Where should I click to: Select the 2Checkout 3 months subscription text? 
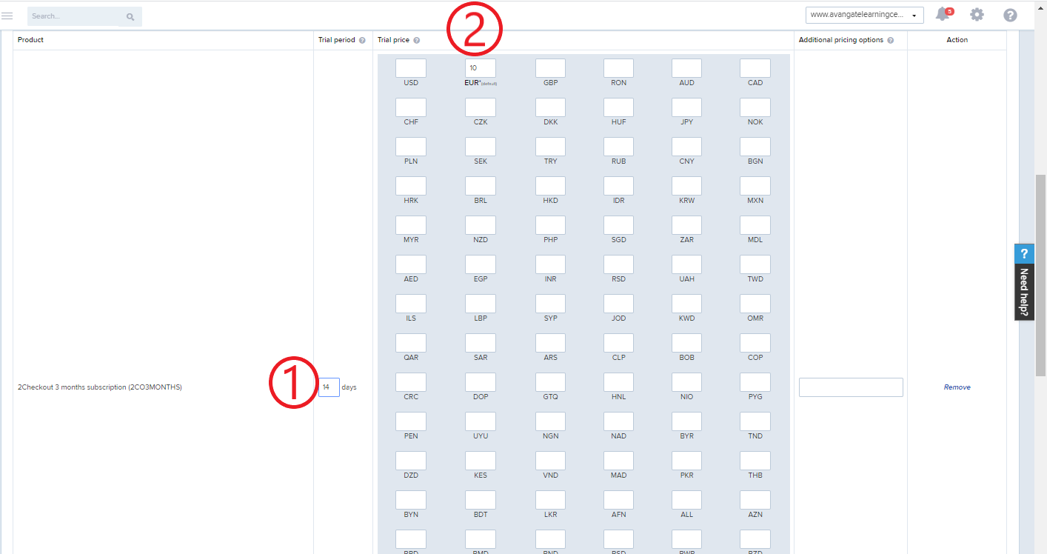coord(100,387)
